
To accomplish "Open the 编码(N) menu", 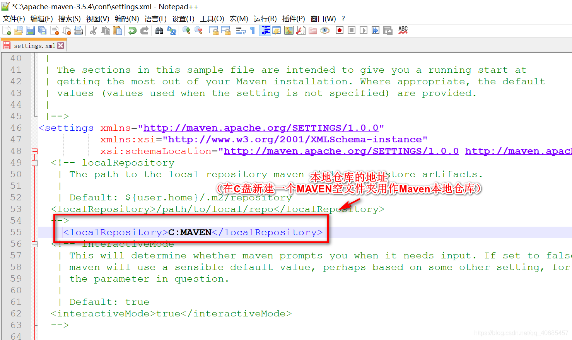I will [127, 19].
